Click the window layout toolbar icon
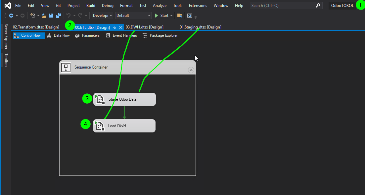Screen dimensions: 365x195 pos(190,16)
